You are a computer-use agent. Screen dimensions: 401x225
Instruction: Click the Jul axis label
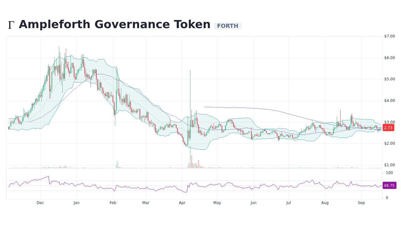pyautogui.click(x=289, y=202)
